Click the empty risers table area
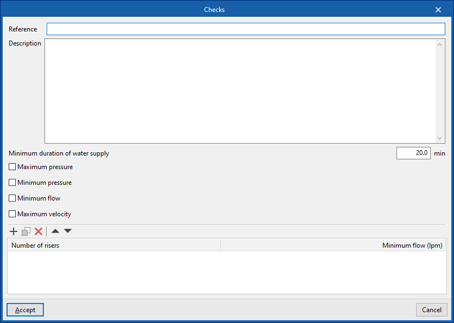 click(x=227, y=272)
